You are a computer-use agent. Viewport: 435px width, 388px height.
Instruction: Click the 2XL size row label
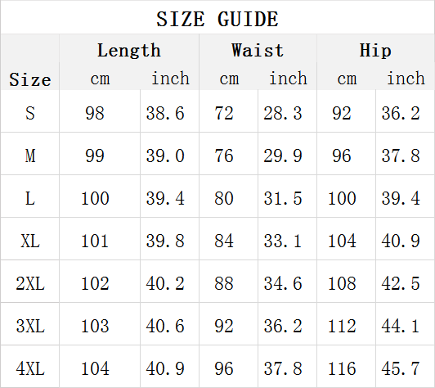click(30, 283)
